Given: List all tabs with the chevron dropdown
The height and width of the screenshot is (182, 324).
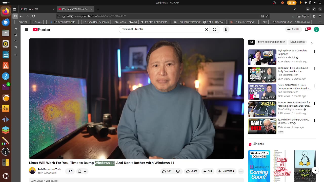Looking at the screenshot, I should [x=295, y=9].
